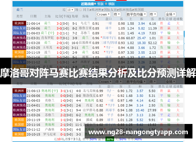
Task: Open the 胜平负均值 dropdown in the lower Austria table
Action: point(136,82)
